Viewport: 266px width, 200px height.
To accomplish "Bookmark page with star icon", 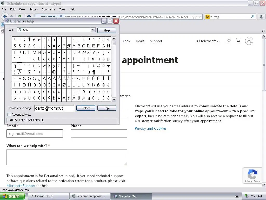I will [x=195, y=17].
